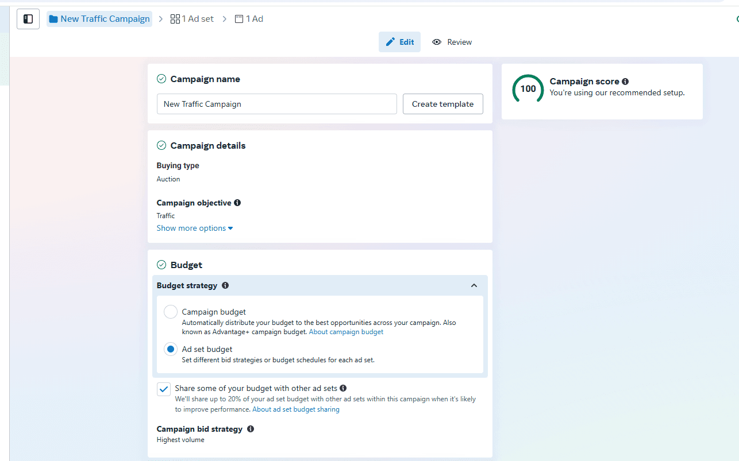Uncheck sharing budget with other ad sets

163,389
